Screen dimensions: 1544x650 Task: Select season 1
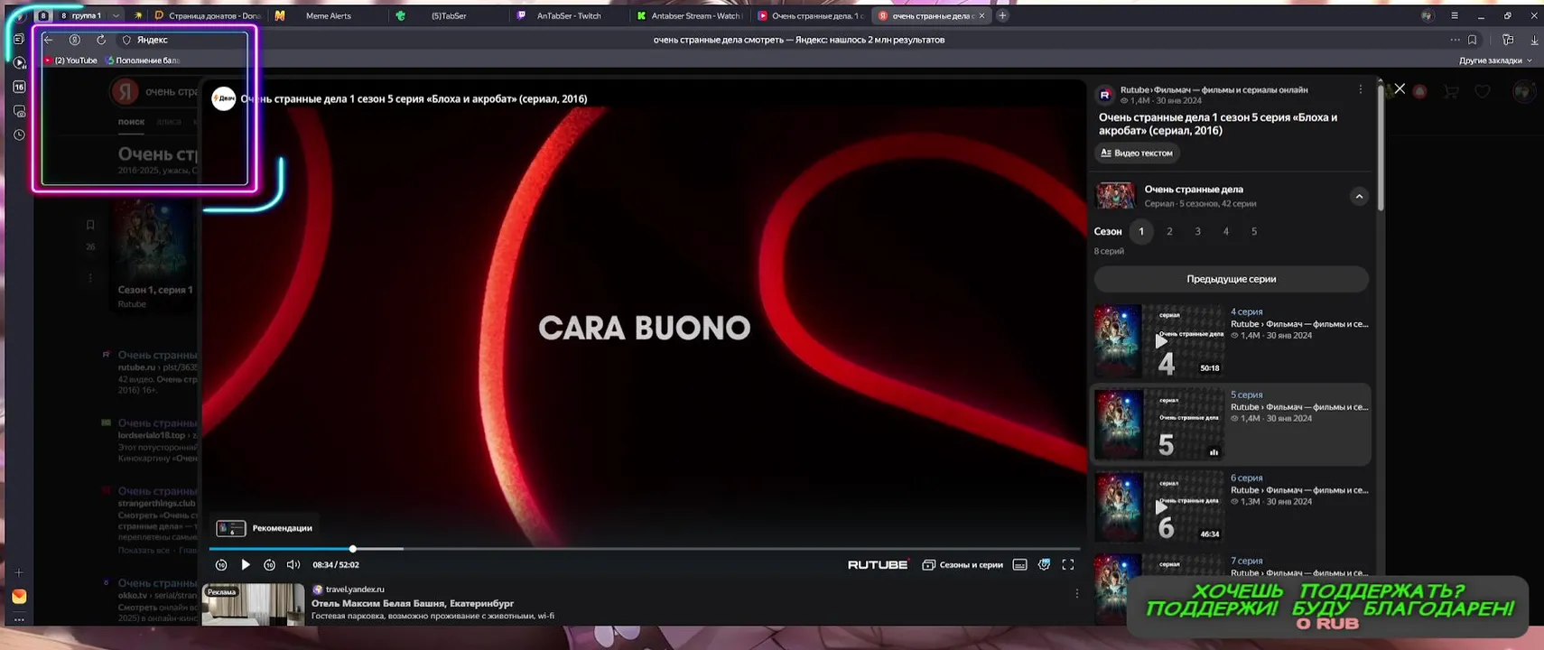tap(1141, 231)
